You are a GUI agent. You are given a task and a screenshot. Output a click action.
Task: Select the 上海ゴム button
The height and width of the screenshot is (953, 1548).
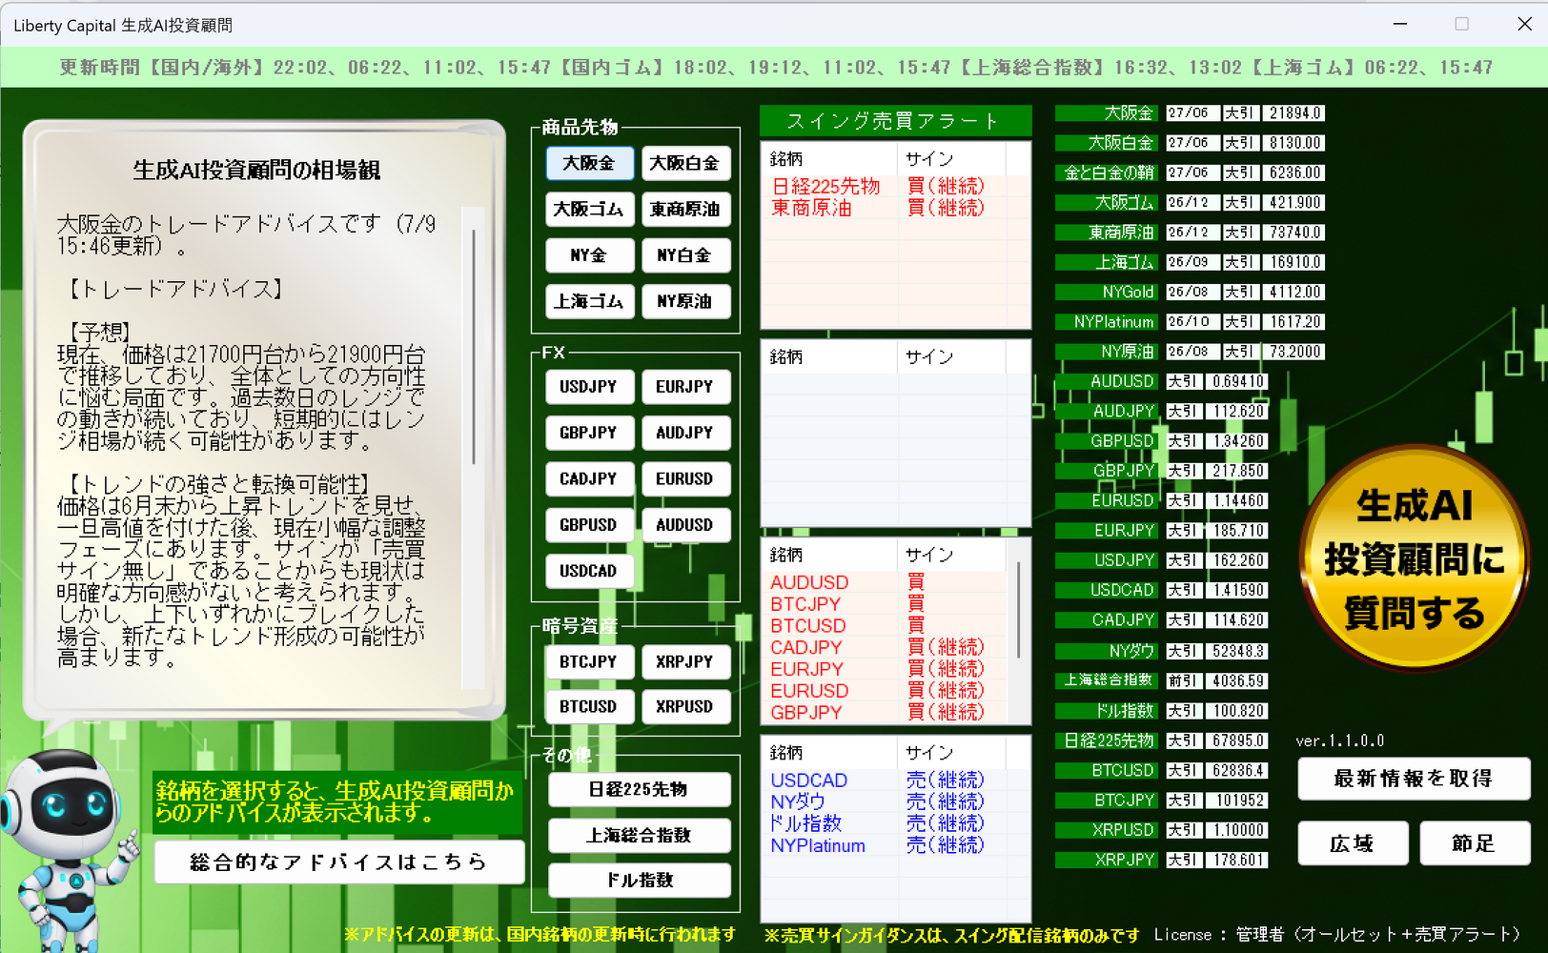pyautogui.click(x=590, y=301)
